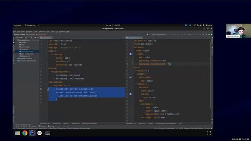Click inspection checkmark in right editor

point(209,40)
